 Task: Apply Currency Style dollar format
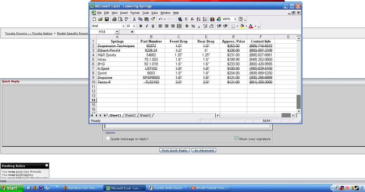point(187,26)
